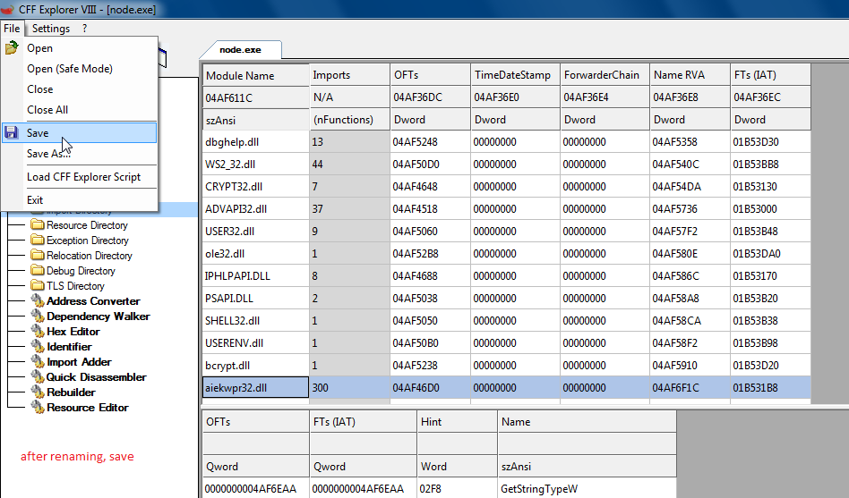
Task: Click the Rebuilder tool icon
Action: (38, 392)
